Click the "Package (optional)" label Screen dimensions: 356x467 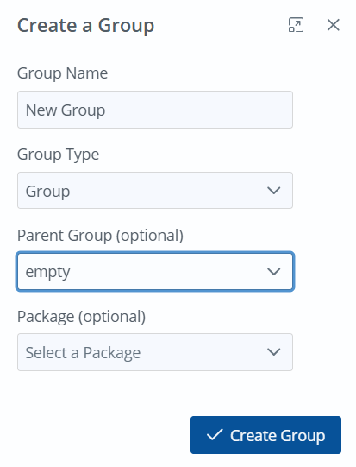coord(82,317)
